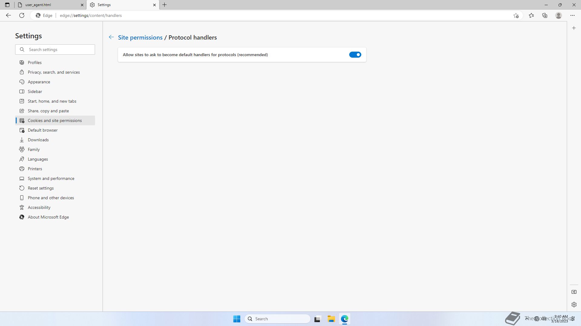
Task: Open the Favorites star icon
Action: (x=531, y=15)
